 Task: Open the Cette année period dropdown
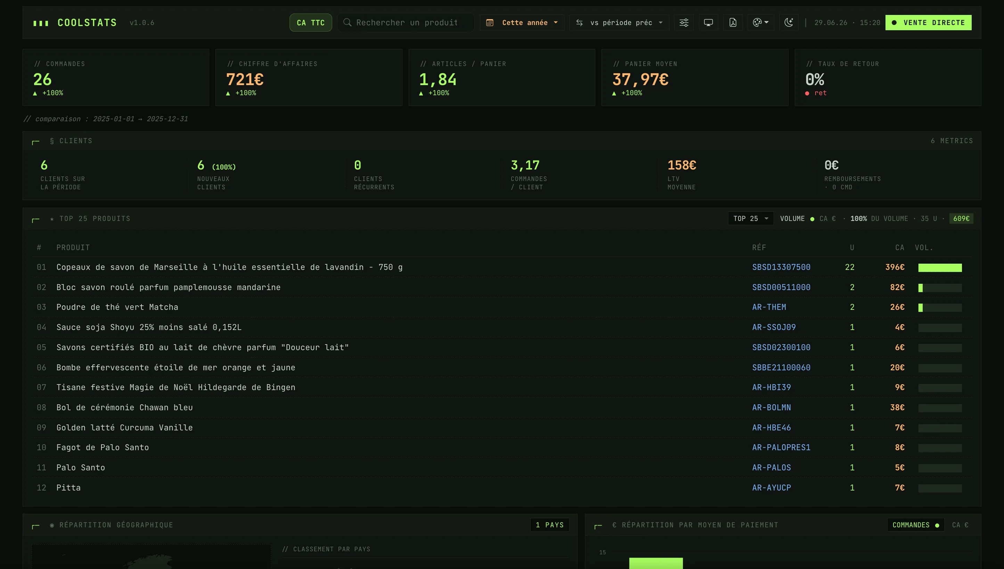pos(522,23)
